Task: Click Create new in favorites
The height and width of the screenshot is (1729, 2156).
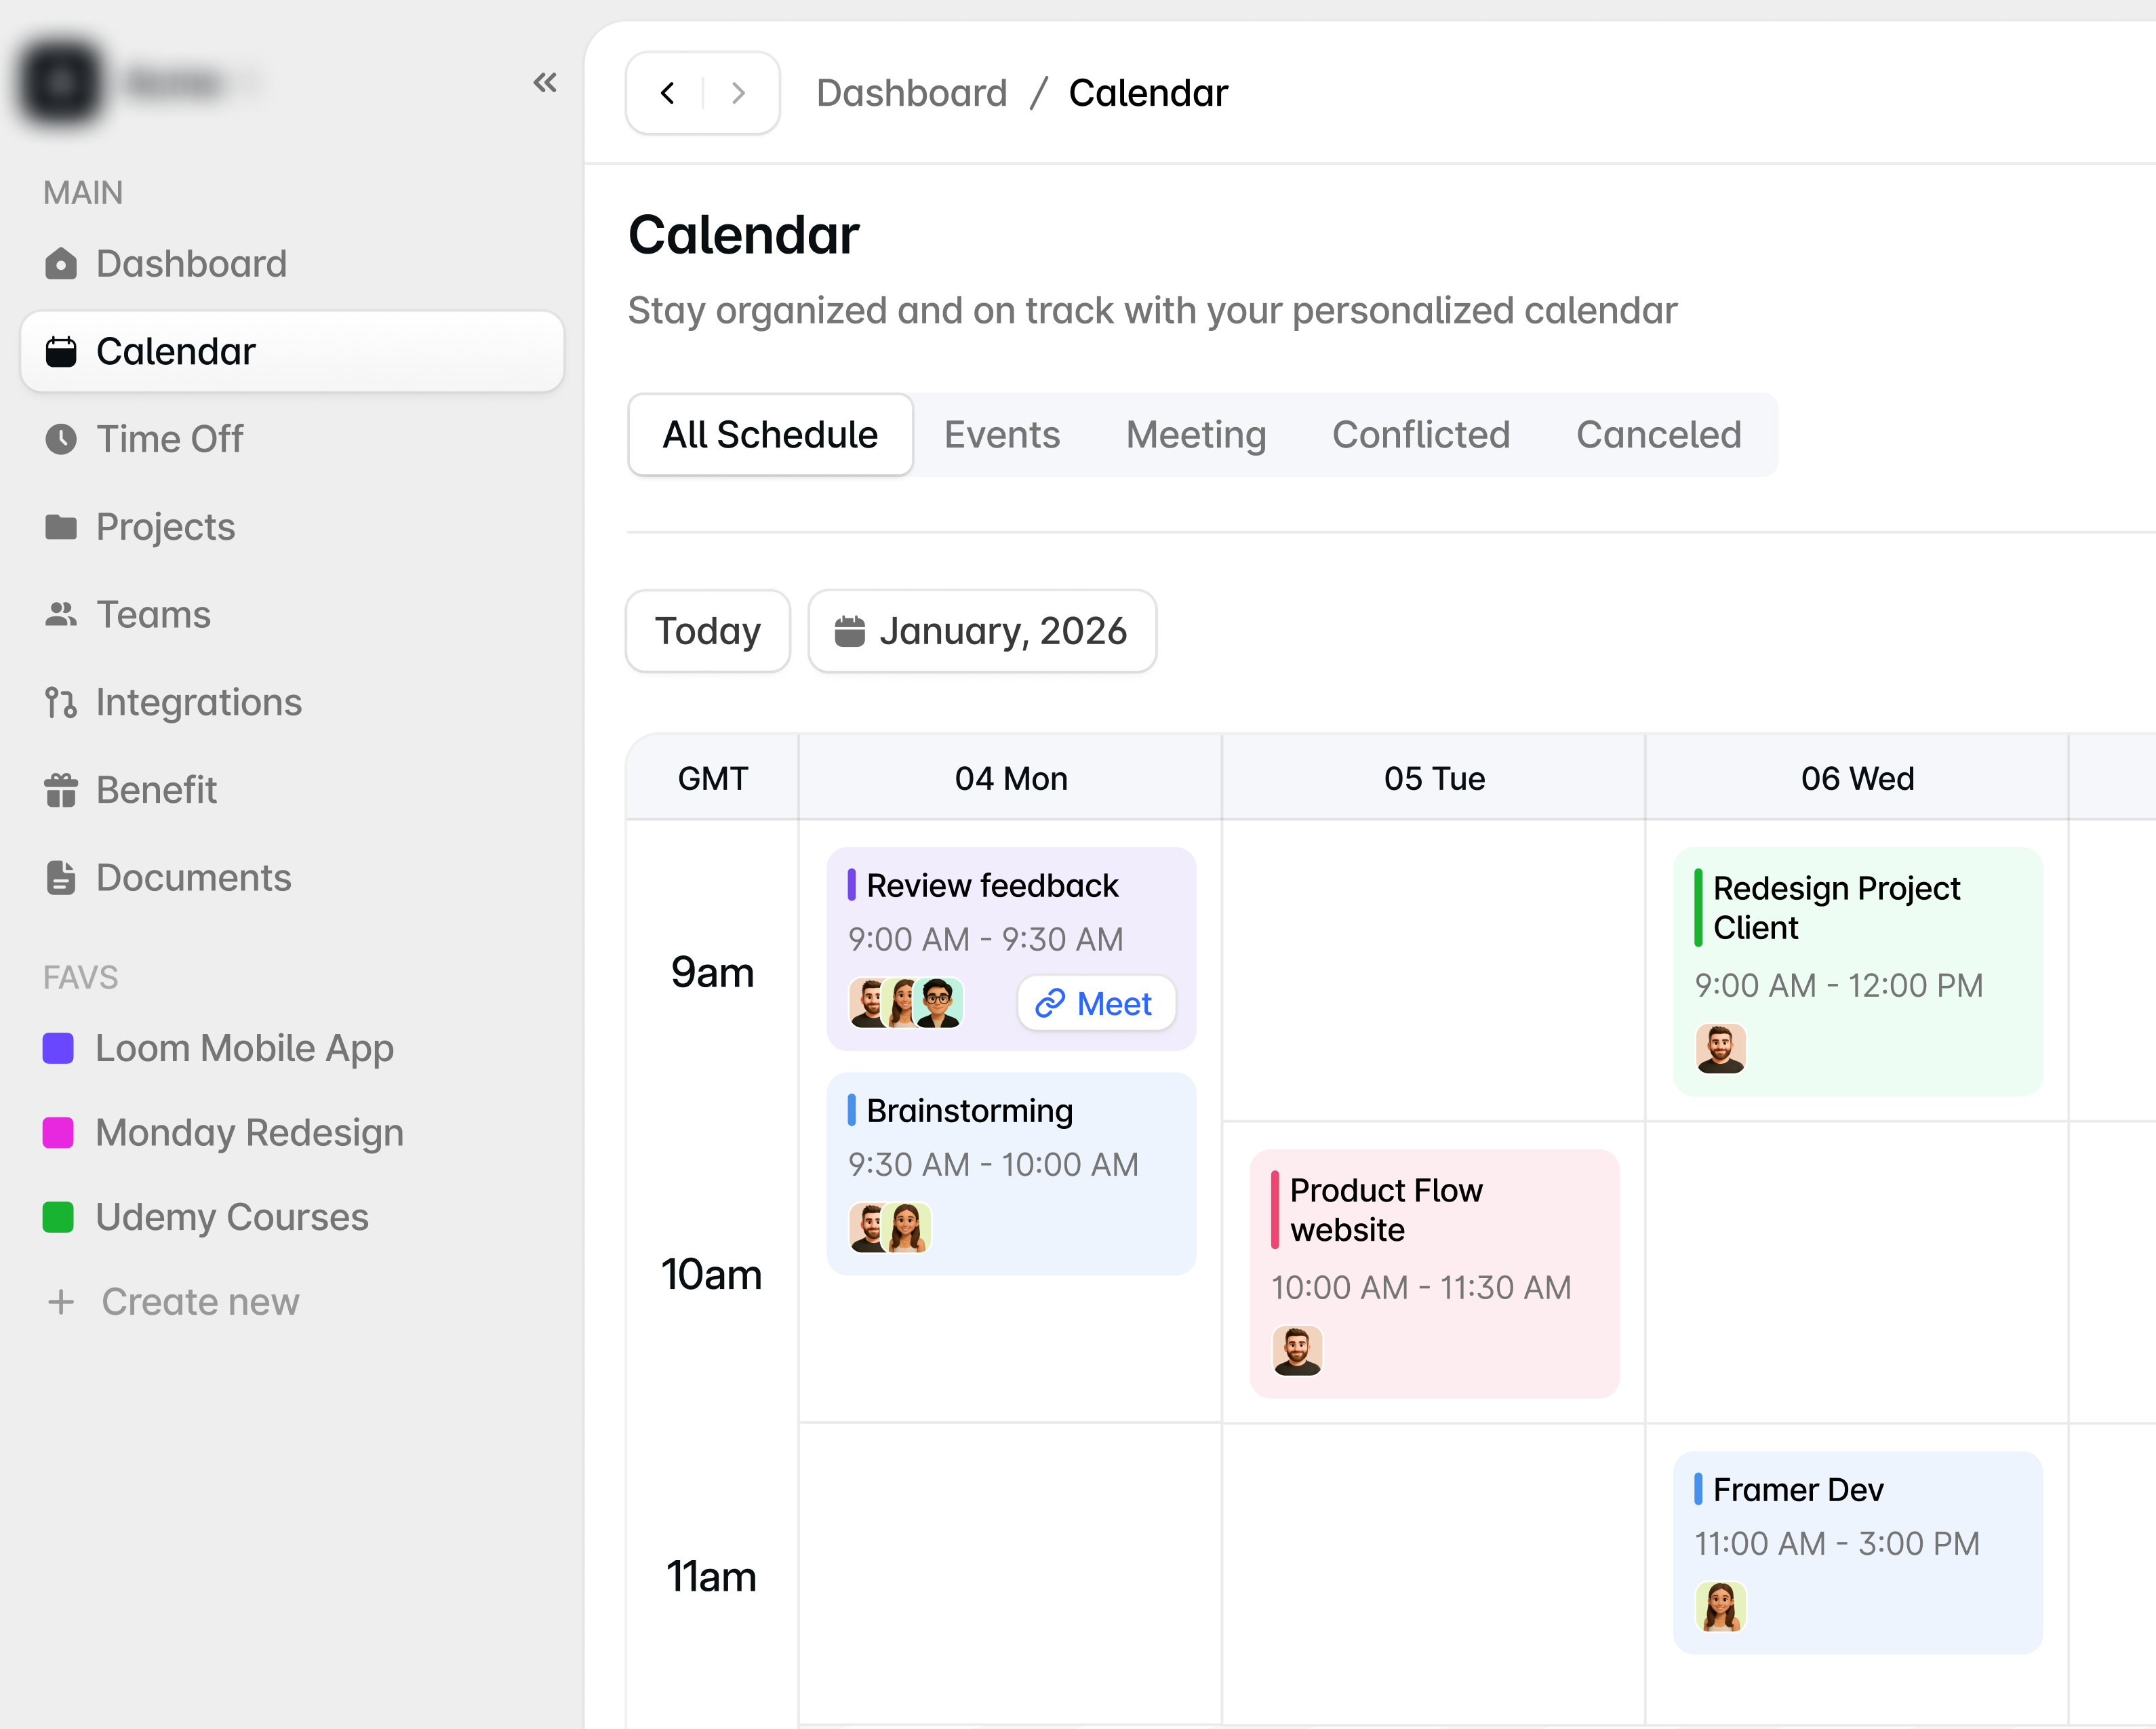Action: (199, 1301)
